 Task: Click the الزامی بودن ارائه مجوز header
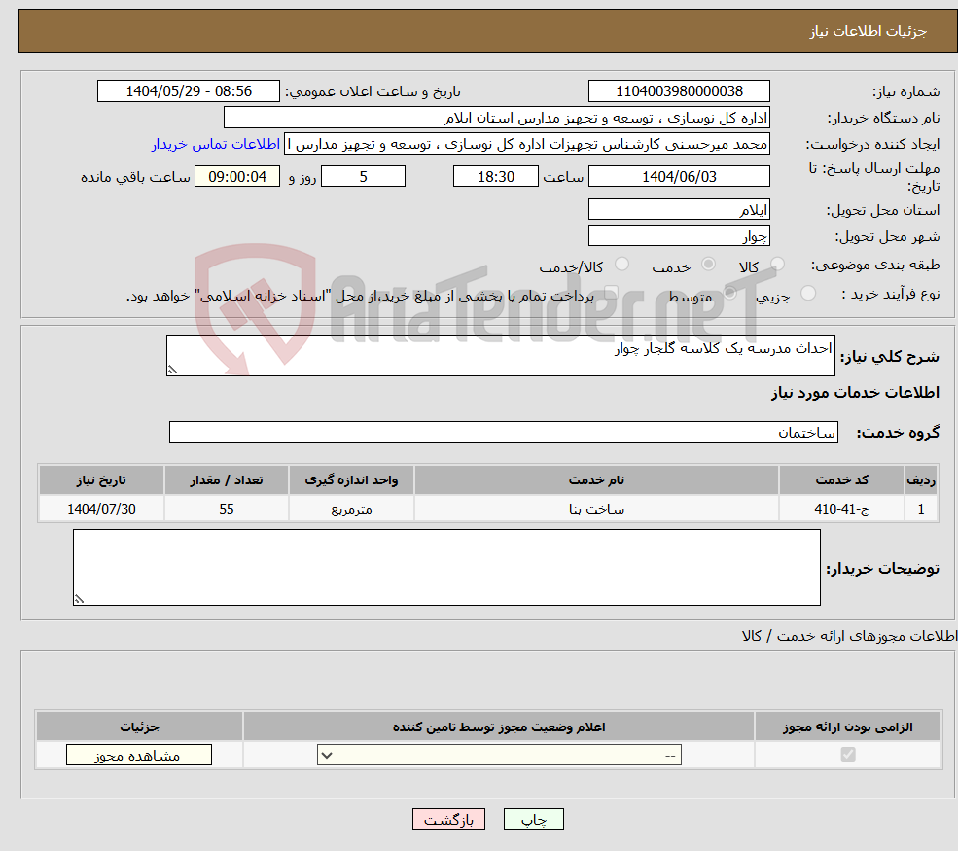tap(848, 727)
